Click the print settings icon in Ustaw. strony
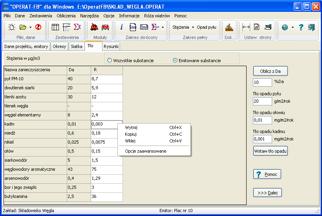 (x=268, y=27)
